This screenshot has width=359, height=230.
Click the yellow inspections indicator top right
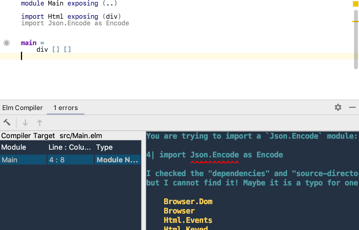(x=355, y=4)
